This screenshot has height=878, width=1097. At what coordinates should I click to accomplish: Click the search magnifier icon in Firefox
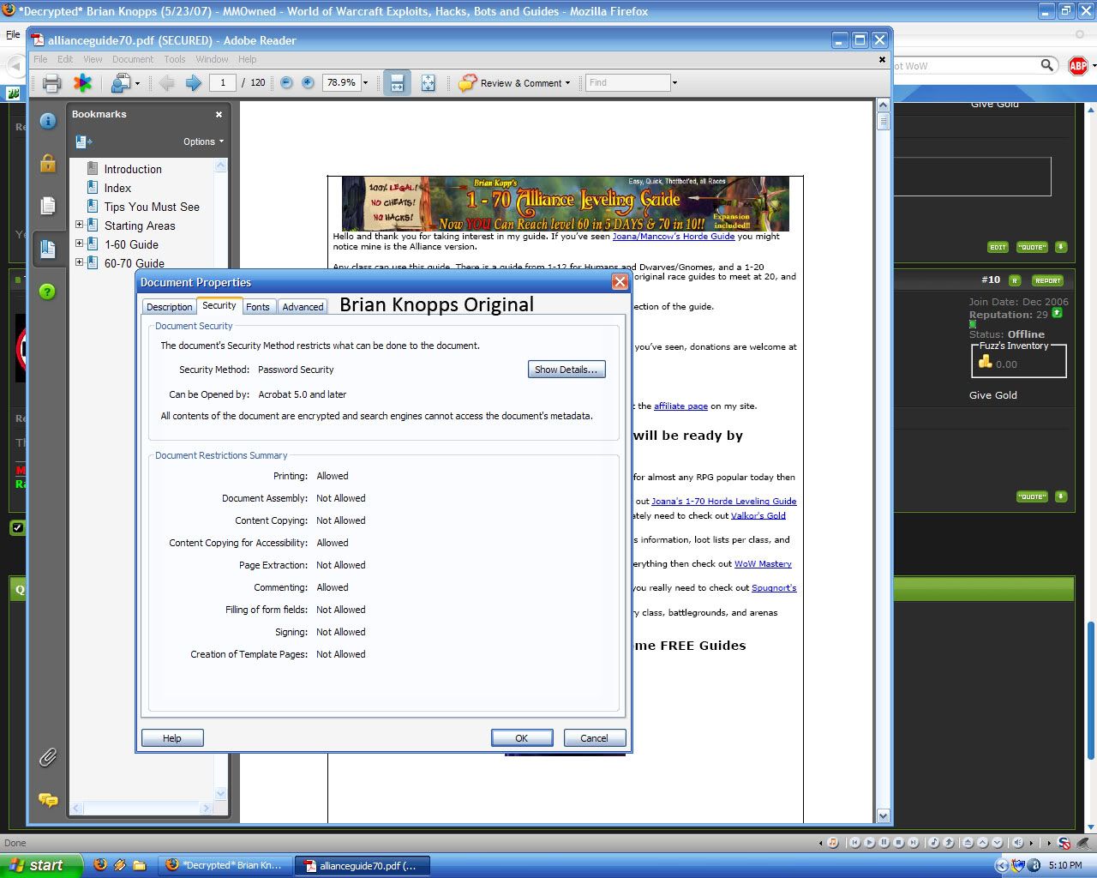(1046, 65)
